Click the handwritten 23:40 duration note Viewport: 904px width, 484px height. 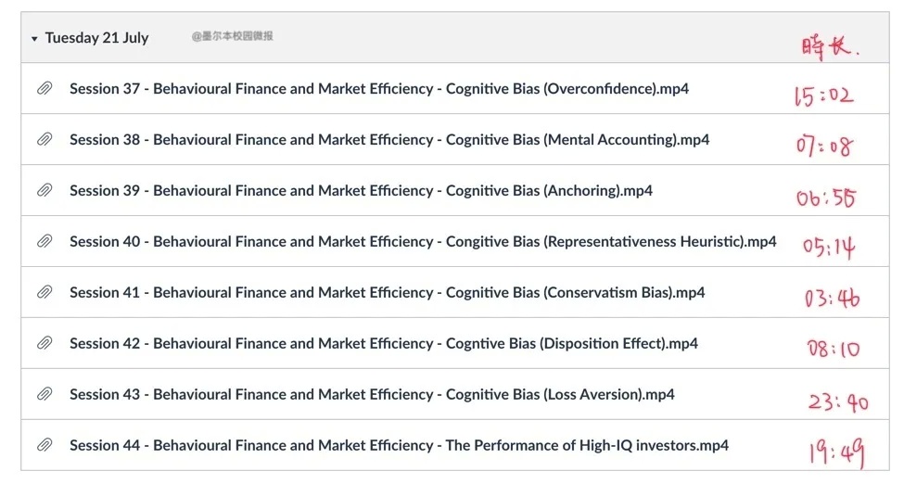click(x=838, y=401)
